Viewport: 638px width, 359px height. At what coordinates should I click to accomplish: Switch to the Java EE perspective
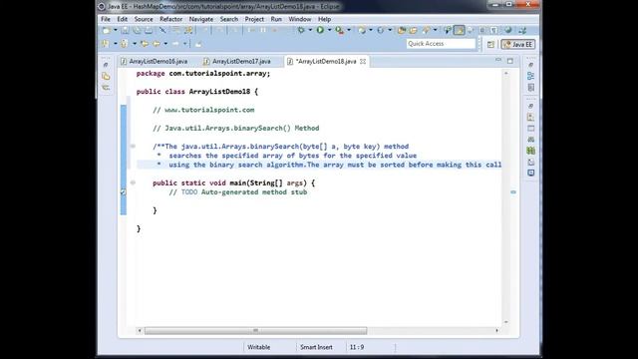click(x=518, y=44)
